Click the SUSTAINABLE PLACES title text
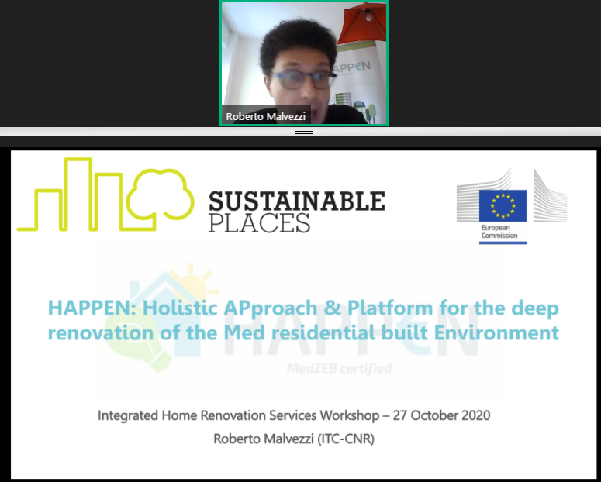 (x=297, y=212)
